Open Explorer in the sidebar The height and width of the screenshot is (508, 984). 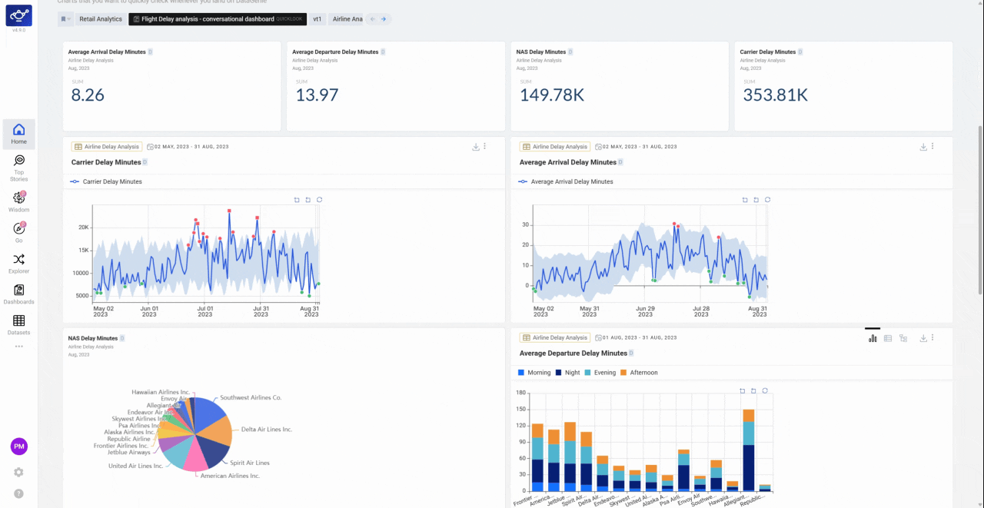coord(18,264)
